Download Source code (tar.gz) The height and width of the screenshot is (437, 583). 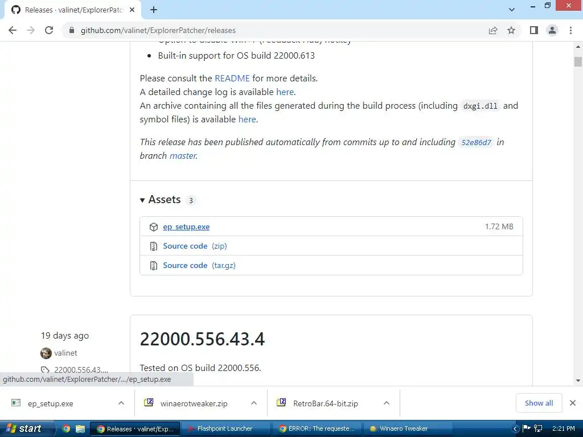click(x=199, y=265)
